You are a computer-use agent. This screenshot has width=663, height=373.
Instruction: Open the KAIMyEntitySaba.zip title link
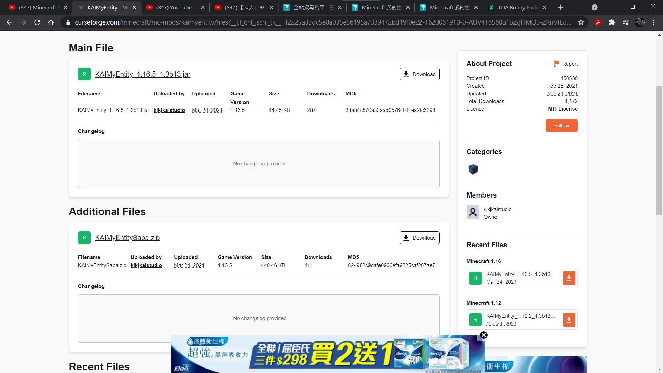pos(127,238)
